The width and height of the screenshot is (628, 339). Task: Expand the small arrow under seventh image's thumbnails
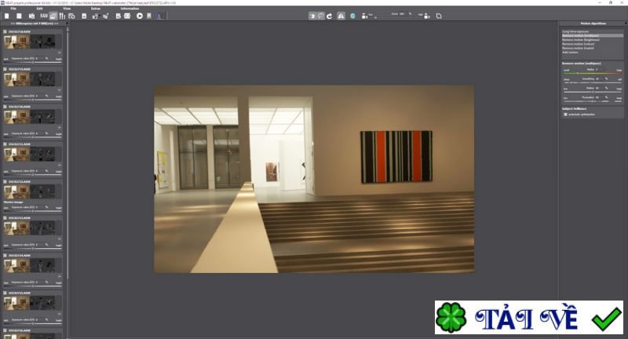coord(60,276)
